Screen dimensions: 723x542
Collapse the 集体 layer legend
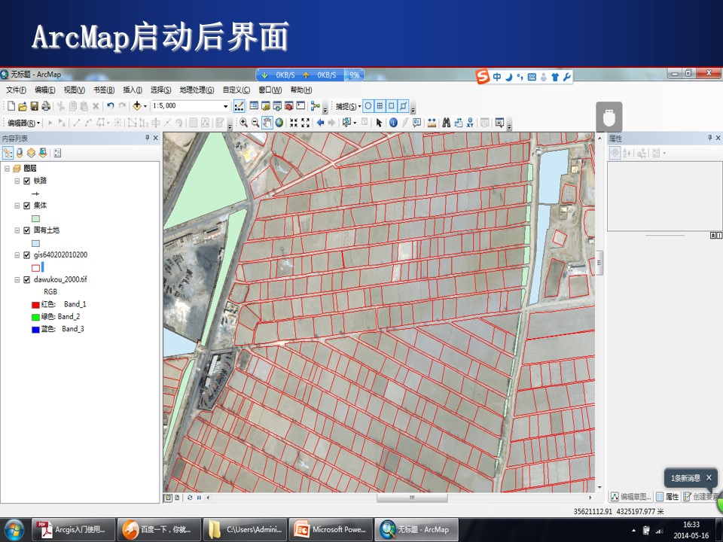coord(17,206)
